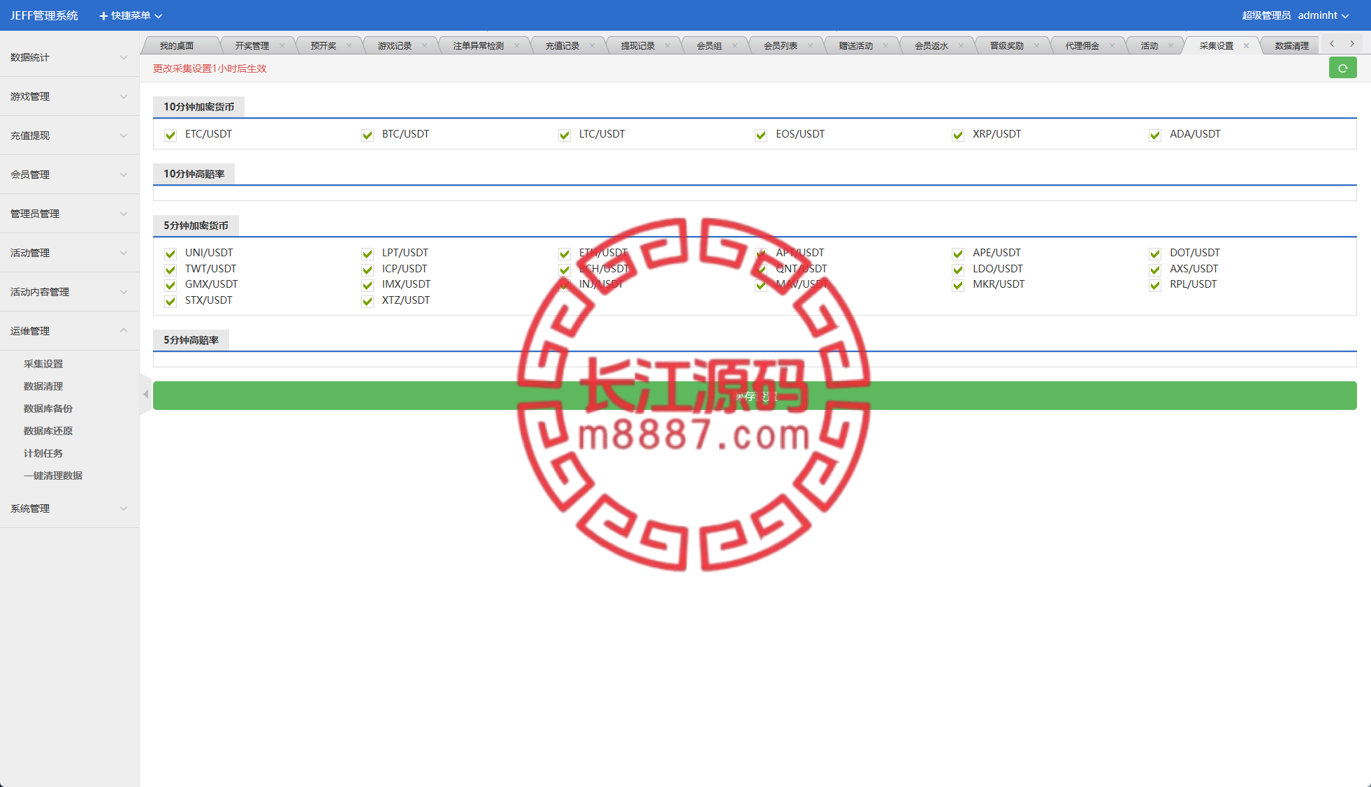Toggle the STX/USDT checkbox

pyautogui.click(x=171, y=301)
